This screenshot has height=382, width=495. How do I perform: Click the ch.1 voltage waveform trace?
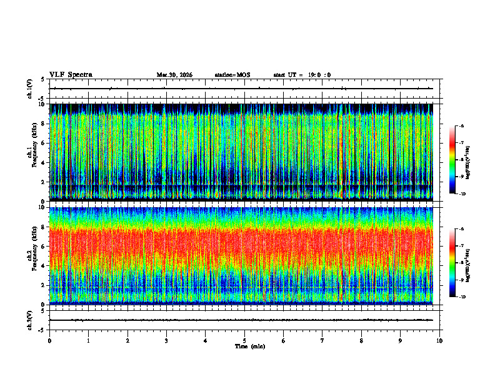pyautogui.click(x=241, y=89)
